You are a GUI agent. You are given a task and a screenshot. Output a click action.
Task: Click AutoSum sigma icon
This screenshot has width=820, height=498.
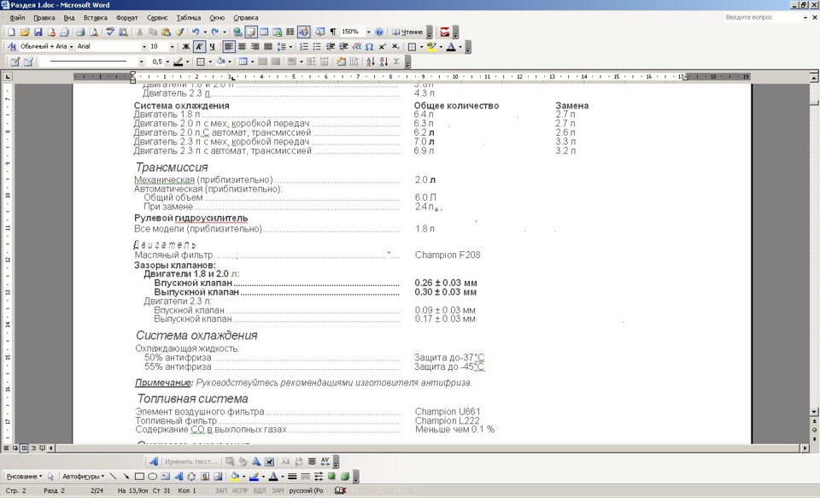[x=397, y=62]
